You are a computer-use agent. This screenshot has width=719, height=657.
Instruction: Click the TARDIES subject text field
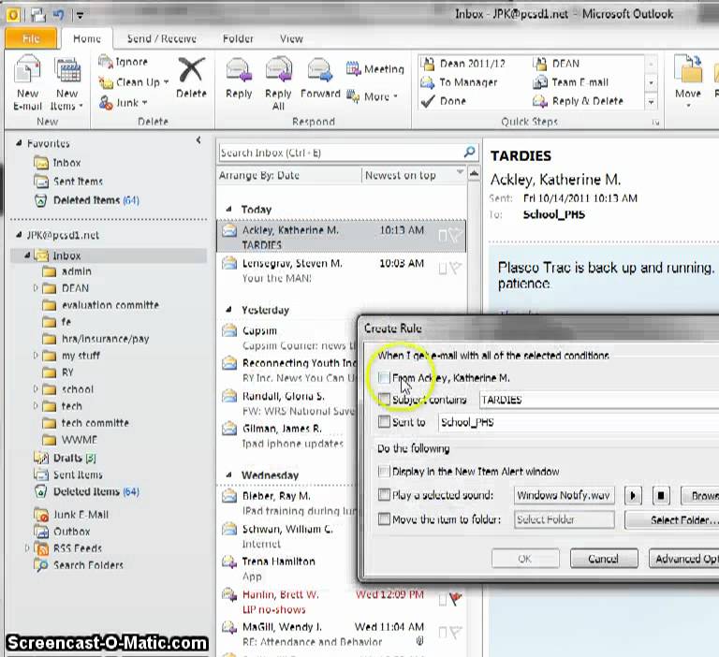(x=599, y=400)
